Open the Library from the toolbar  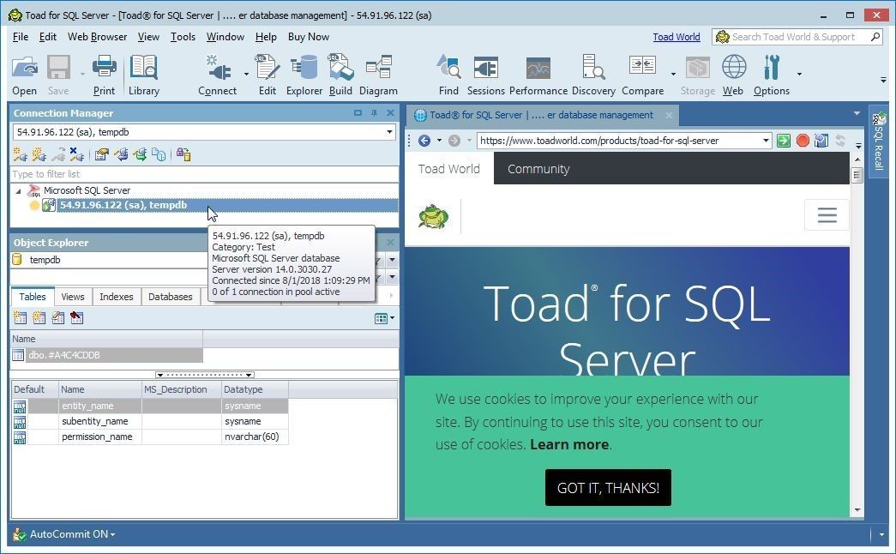tap(143, 75)
